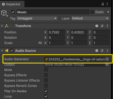Click the Output object picker circle
The image size is (113, 99).
(x=107, y=64)
